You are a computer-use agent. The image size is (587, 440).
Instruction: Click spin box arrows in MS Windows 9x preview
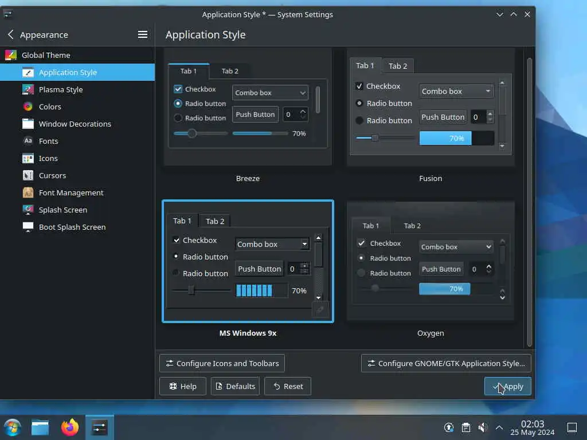tap(305, 269)
